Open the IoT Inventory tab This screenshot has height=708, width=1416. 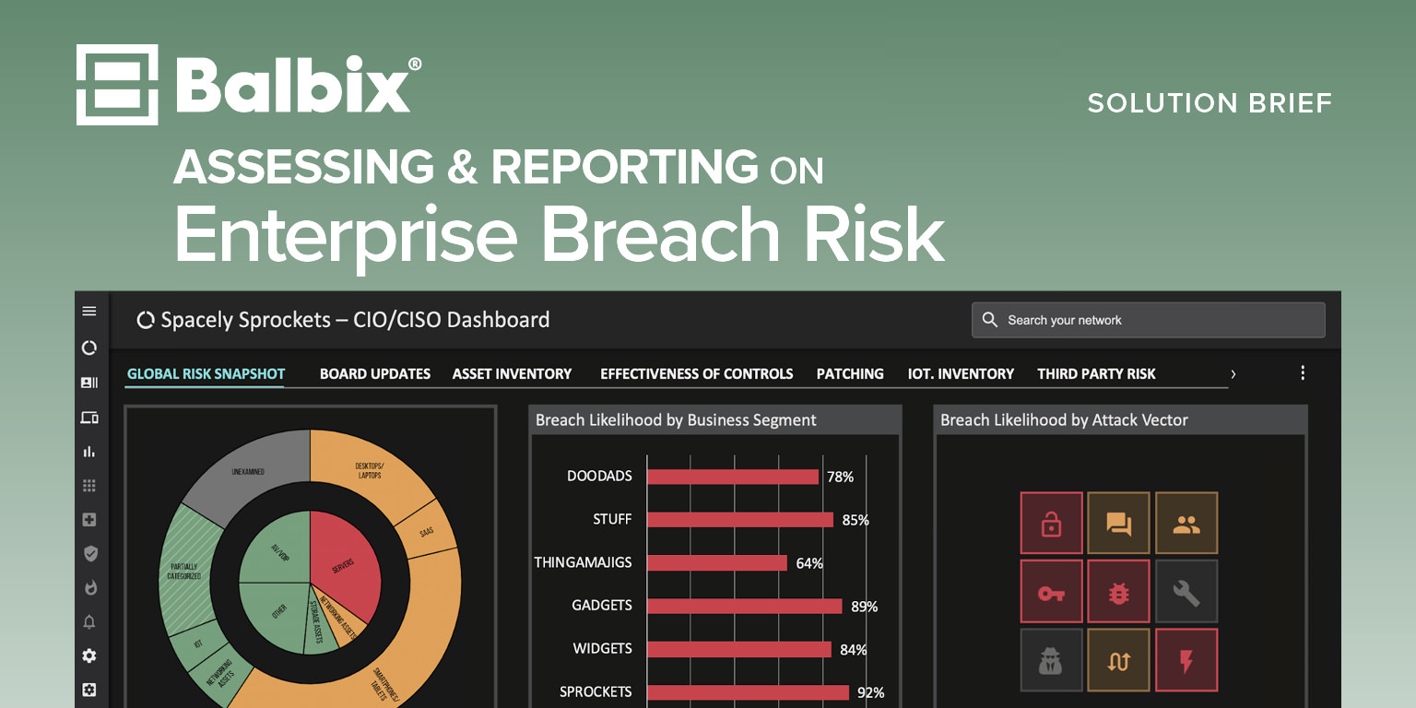tap(961, 374)
